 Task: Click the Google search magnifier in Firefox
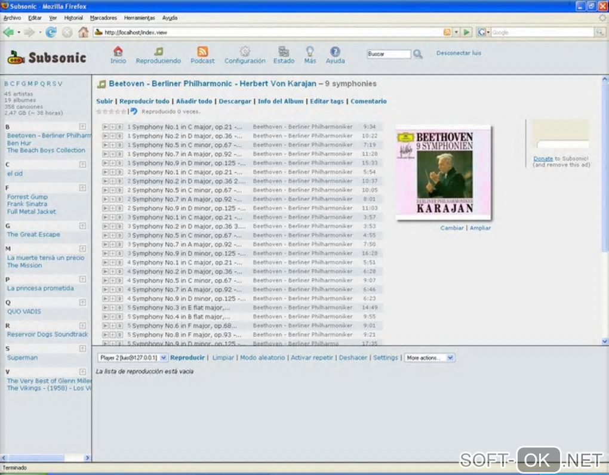pos(600,32)
